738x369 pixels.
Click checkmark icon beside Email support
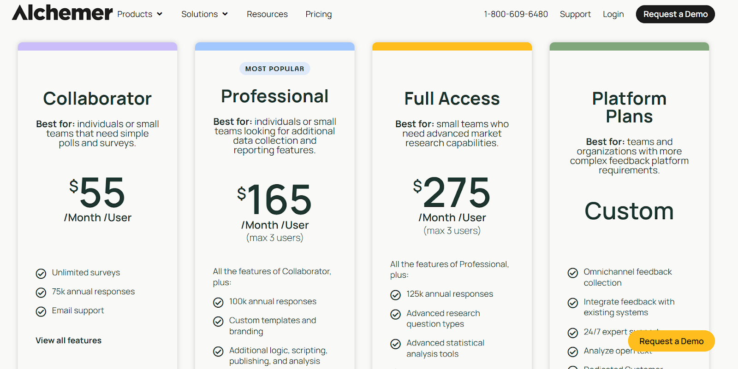click(41, 311)
